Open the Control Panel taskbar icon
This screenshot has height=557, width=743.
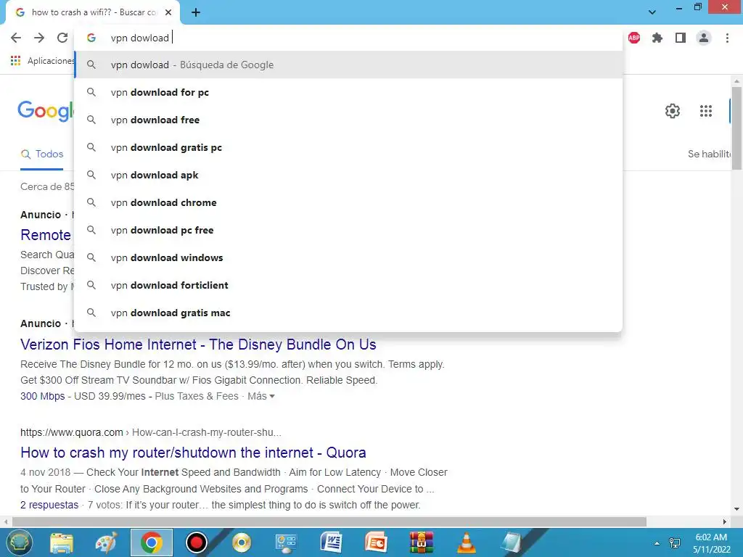[x=286, y=542]
